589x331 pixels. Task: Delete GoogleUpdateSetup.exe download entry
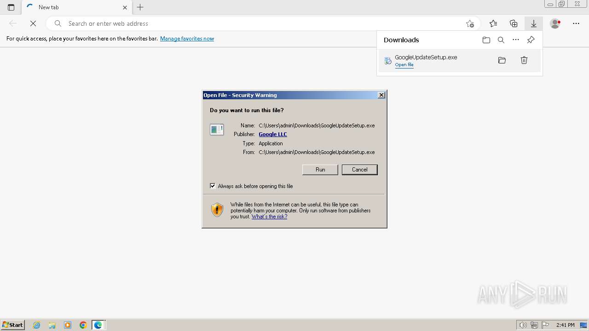click(524, 60)
